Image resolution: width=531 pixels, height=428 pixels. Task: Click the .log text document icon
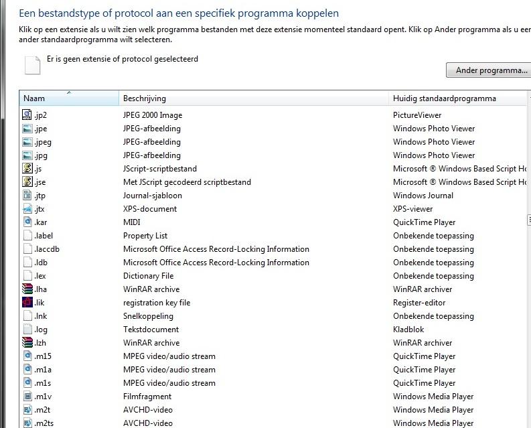(x=27, y=329)
